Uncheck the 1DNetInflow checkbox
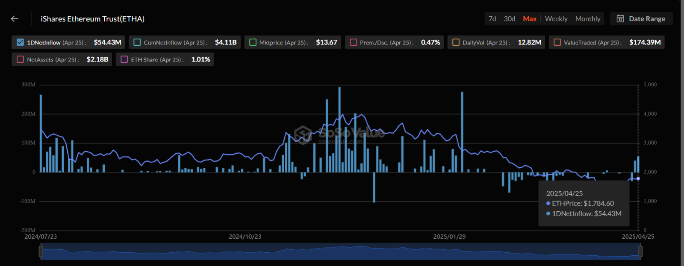Screen dimensions: 684x266 20,42
